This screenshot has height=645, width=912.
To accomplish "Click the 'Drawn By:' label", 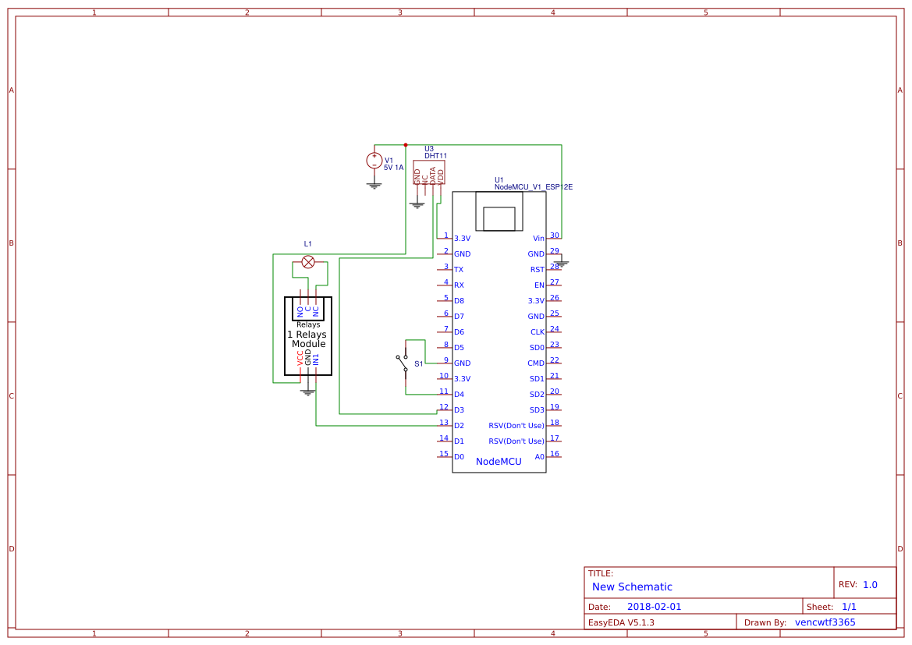I will (765, 622).
